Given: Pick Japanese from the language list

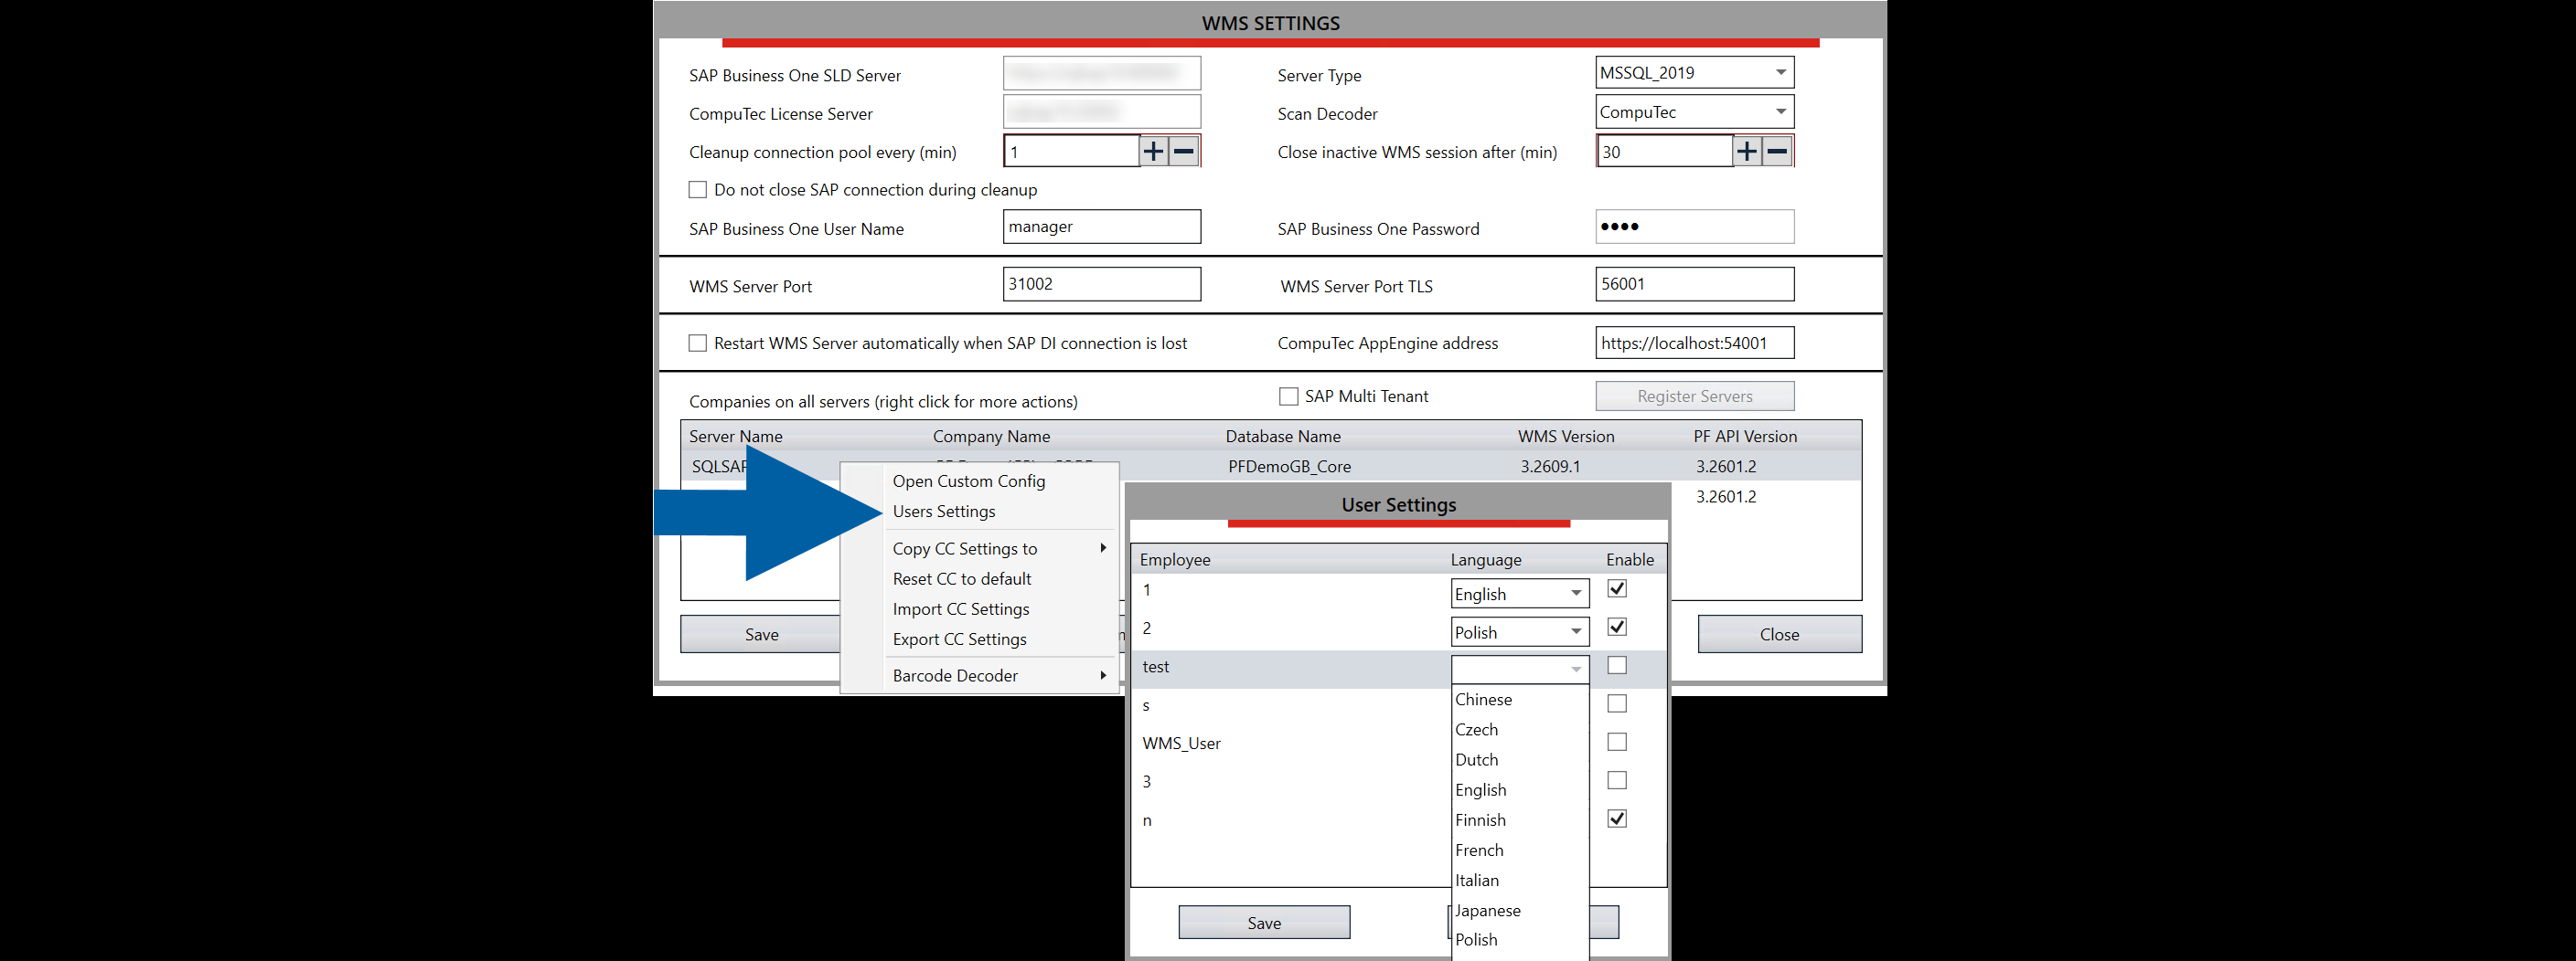Looking at the screenshot, I should 1520,910.
